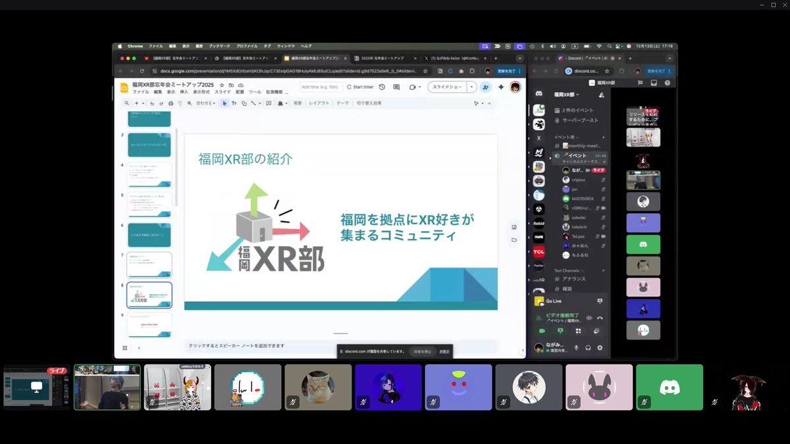Click the speaker notes field
This screenshot has height=444, width=790.
[342, 345]
